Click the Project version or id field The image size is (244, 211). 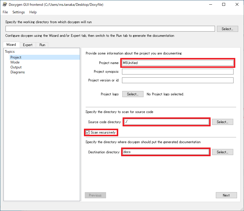(177, 80)
